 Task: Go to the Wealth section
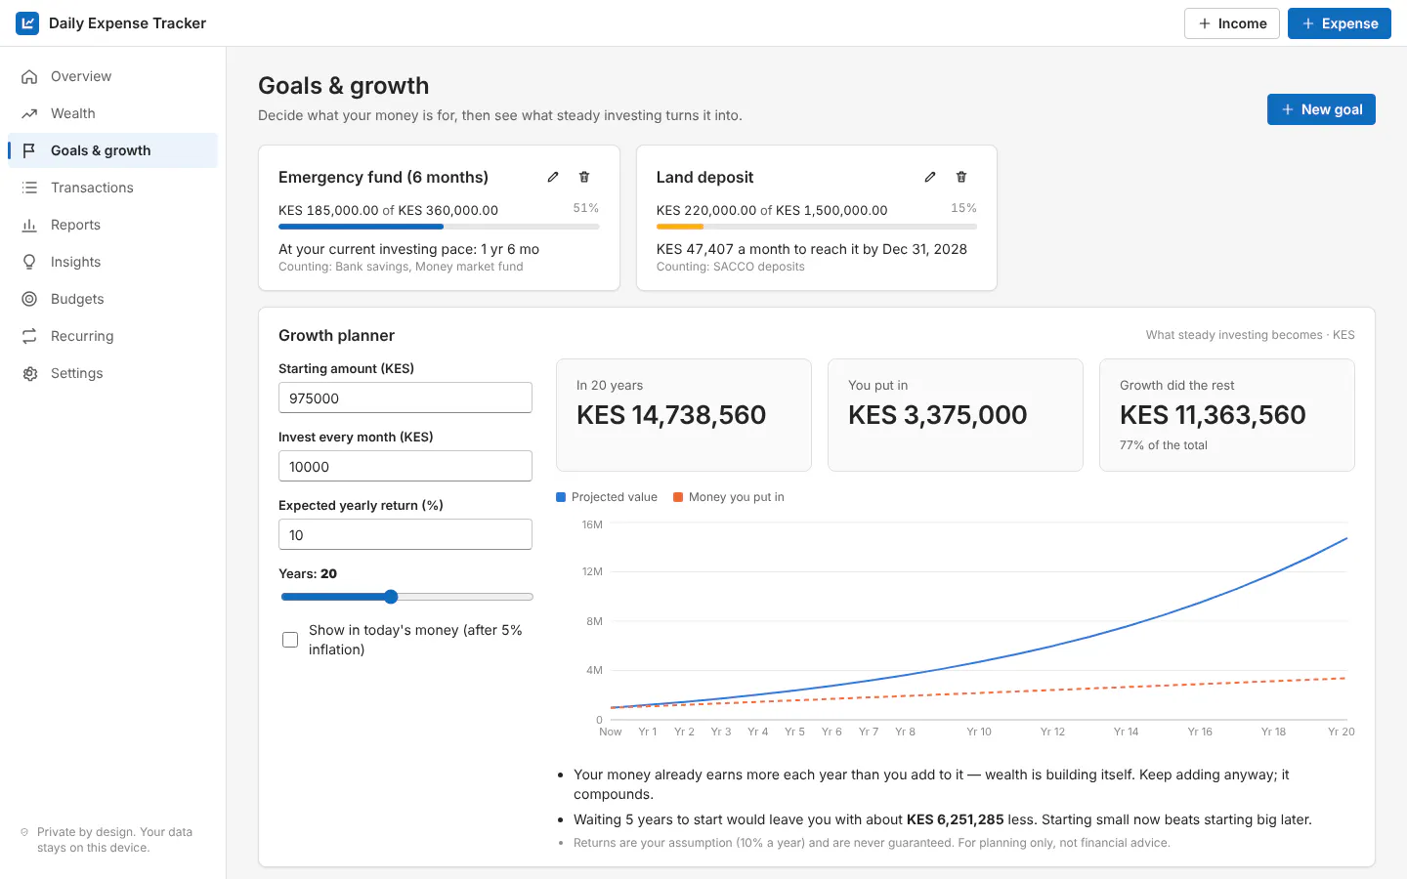pos(112,113)
